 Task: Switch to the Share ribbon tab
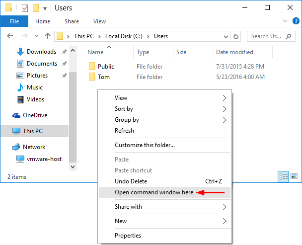(72, 21)
